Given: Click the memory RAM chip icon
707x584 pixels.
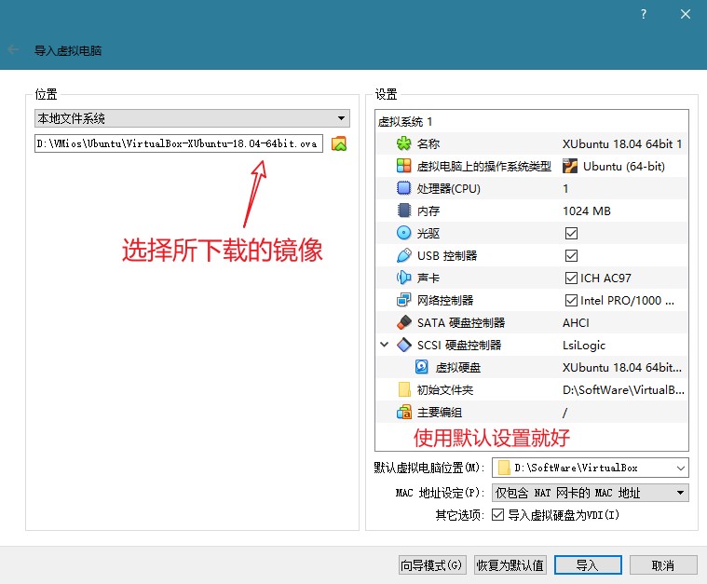Looking at the screenshot, I should click(x=403, y=211).
